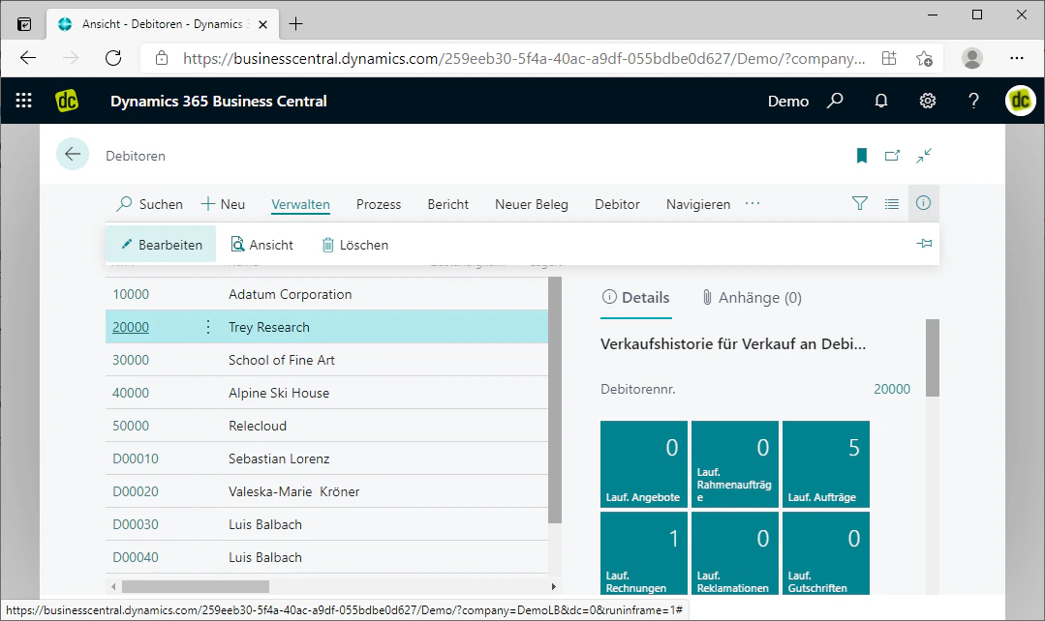Open the notifications bell
1045x621 pixels.
[x=881, y=101]
